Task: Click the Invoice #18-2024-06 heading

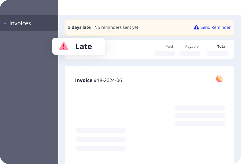Action: [99, 80]
